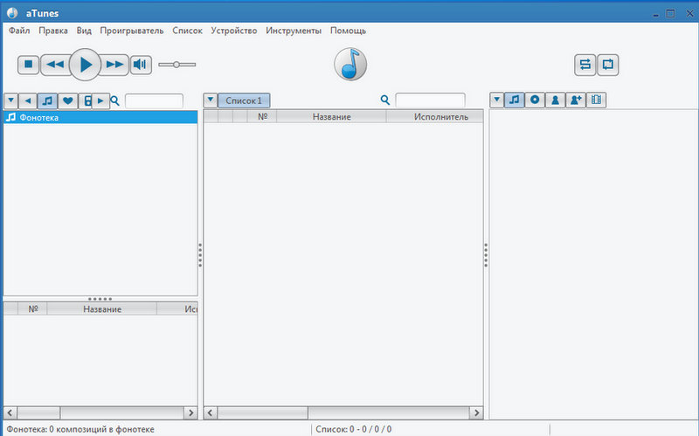Open the Файл menu
Image resolution: width=699 pixels, height=436 pixels.
click(19, 31)
